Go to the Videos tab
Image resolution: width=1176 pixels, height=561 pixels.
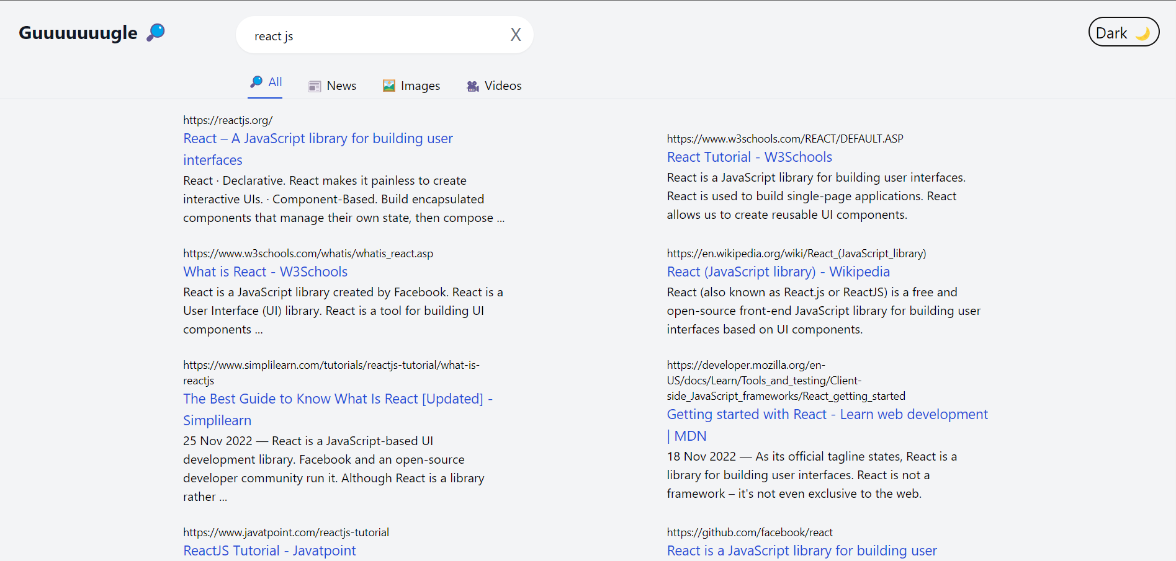pyautogui.click(x=503, y=86)
